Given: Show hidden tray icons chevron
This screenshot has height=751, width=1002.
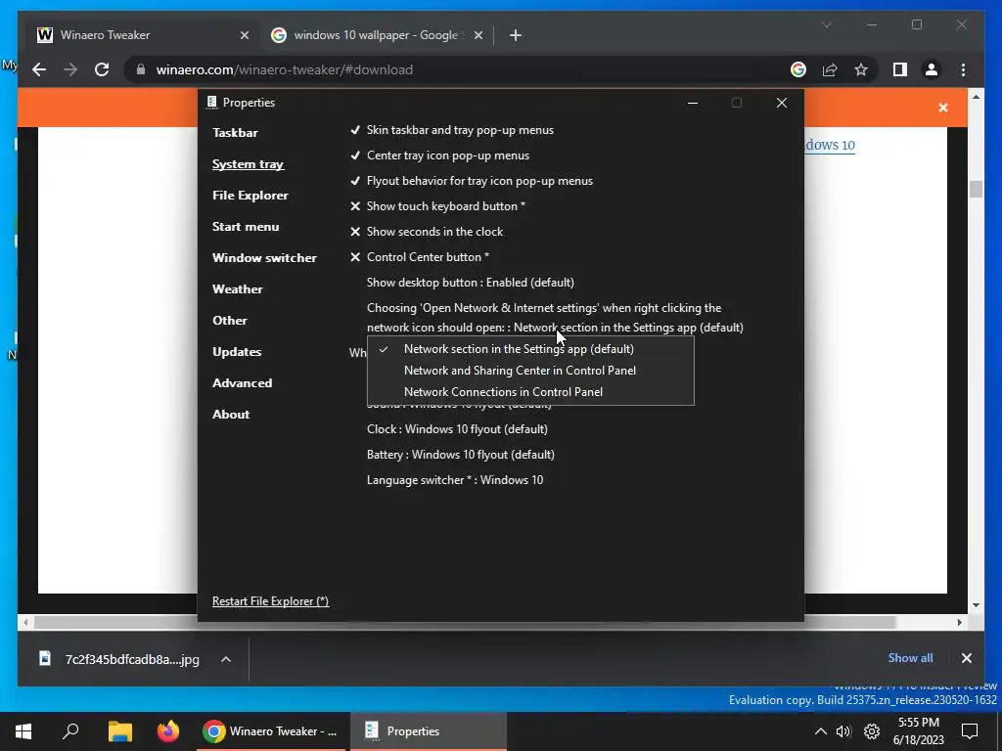Looking at the screenshot, I should (x=821, y=731).
